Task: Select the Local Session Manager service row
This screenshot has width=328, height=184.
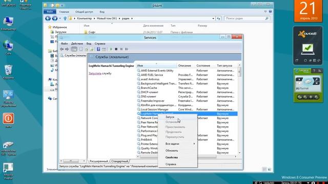Action: click(x=187, y=109)
